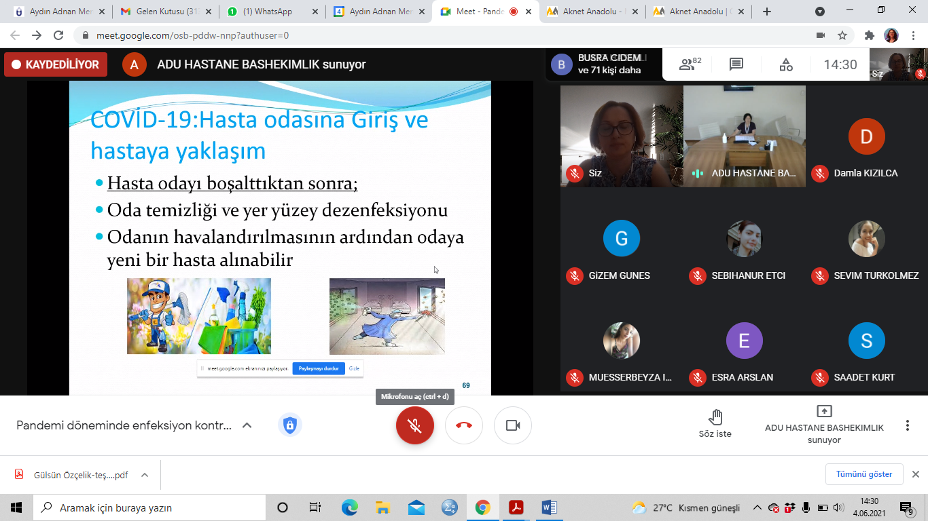Screen dimensions: 928x521
Task: Unmute the microphone
Action: (414, 425)
